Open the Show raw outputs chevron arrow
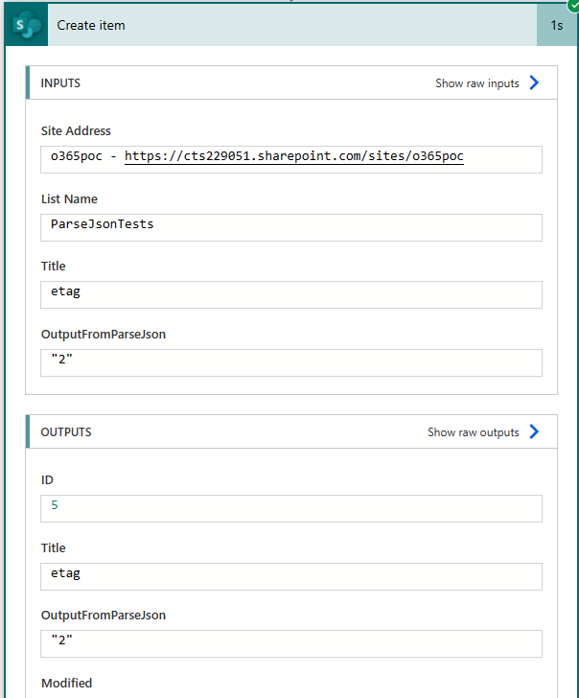 tap(534, 431)
